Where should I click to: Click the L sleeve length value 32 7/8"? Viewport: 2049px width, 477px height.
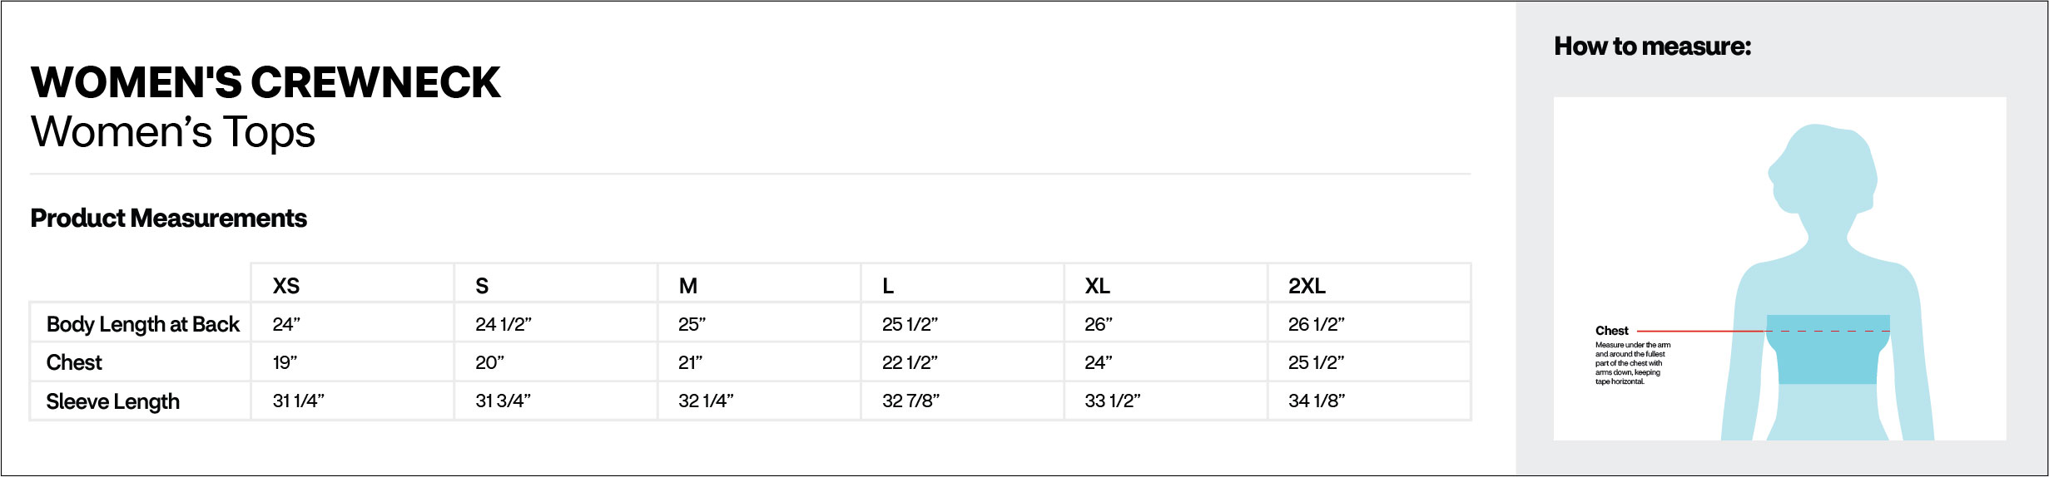click(x=910, y=401)
